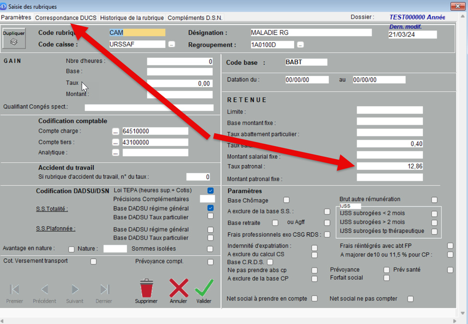Enable the Base Chômage checkbox
This screenshot has height=324, width=468.
point(286,200)
